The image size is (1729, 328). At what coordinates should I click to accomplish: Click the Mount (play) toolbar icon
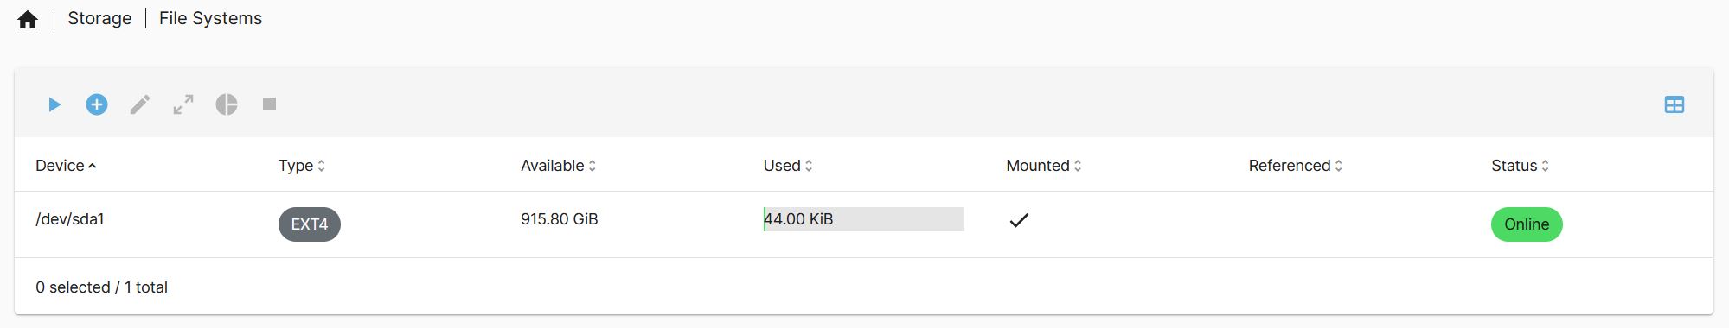tap(54, 104)
